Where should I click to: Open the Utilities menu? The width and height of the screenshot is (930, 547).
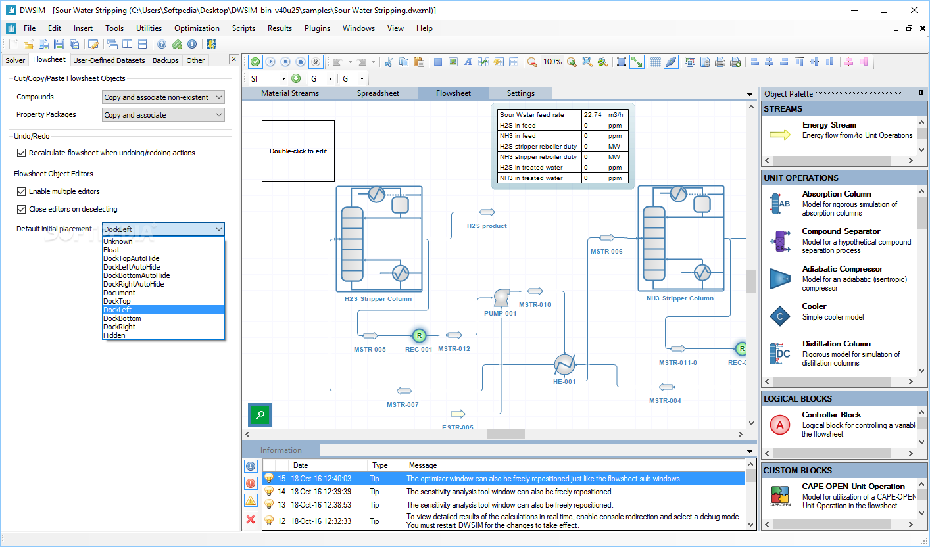tap(149, 28)
